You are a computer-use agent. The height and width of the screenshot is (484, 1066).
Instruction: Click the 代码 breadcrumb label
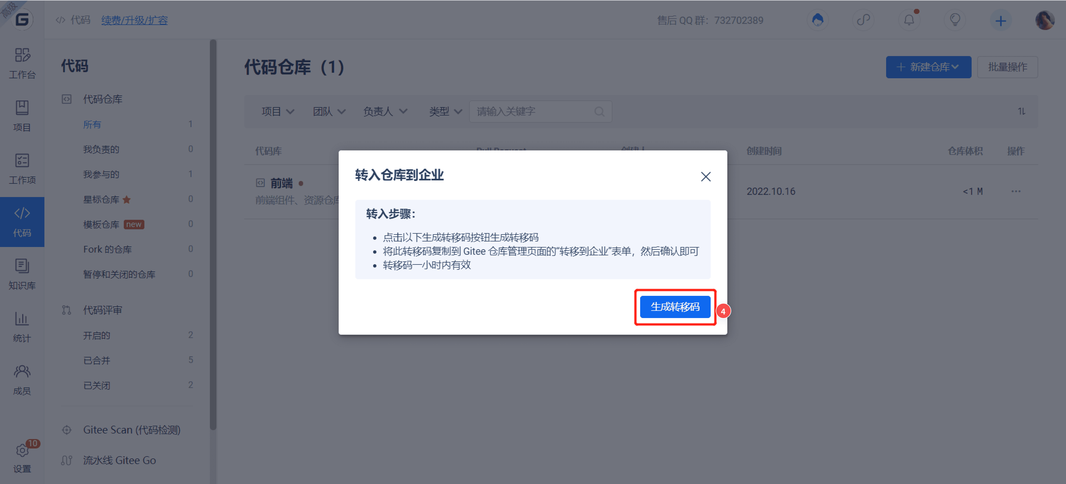pyautogui.click(x=80, y=20)
